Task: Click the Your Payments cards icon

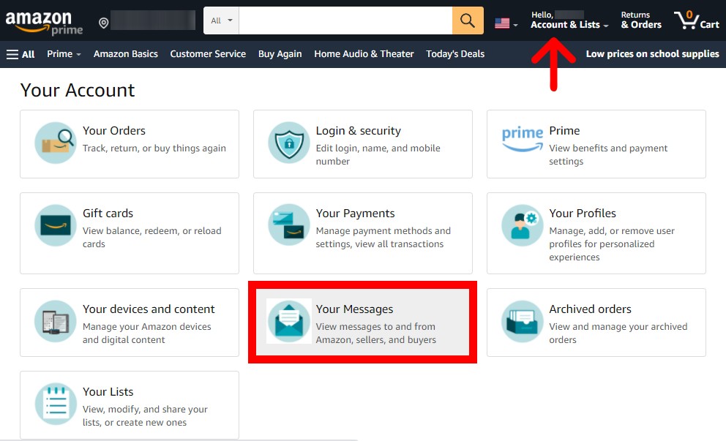Action: point(289,225)
